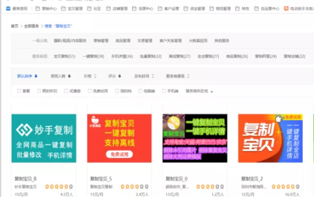Filter by the 批量复制(32) tag
The height and width of the screenshot is (197, 314).
(151, 57)
